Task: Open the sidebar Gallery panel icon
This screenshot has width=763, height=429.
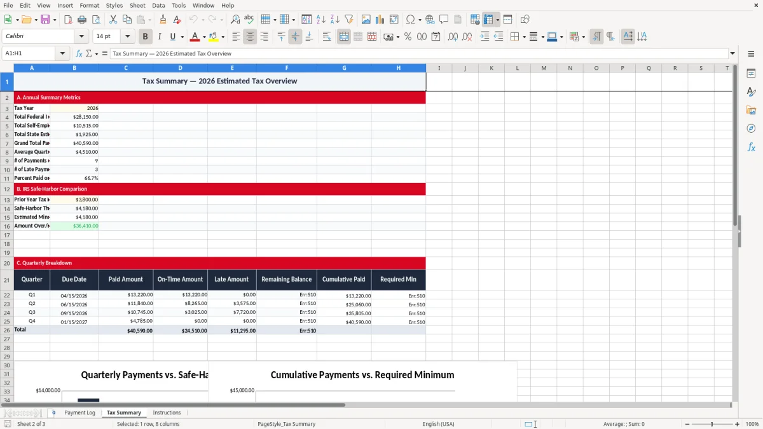Action: pyautogui.click(x=751, y=110)
